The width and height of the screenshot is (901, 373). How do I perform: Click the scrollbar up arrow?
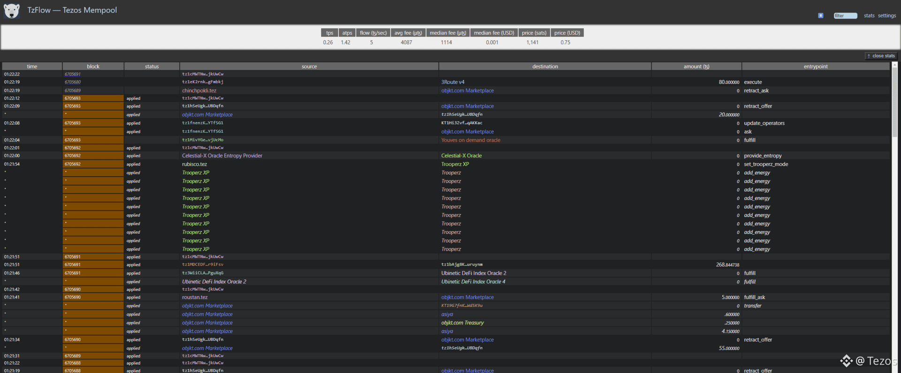click(894, 65)
